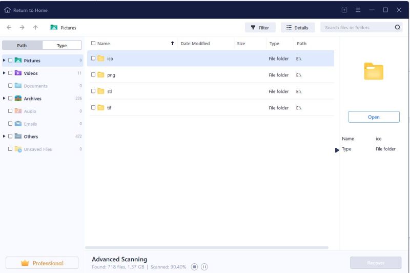Click the Return to Home icon
Viewport: 410px width, 273px height.
(7, 10)
